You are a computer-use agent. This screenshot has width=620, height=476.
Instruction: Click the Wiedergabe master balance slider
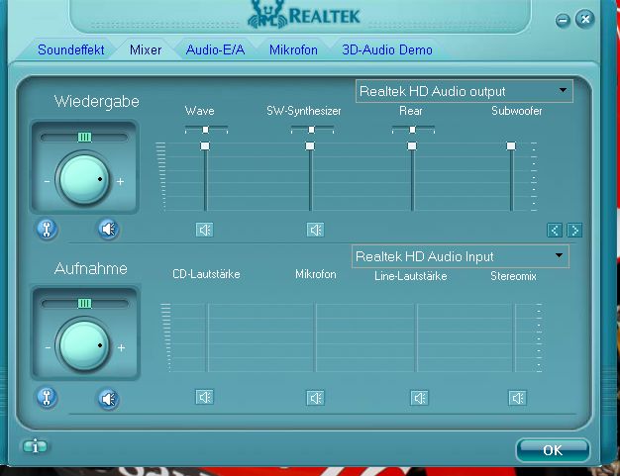pyautogui.click(x=84, y=138)
